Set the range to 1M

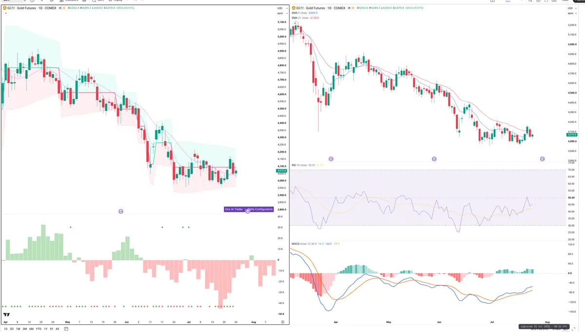pyautogui.click(x=18, y=329)
